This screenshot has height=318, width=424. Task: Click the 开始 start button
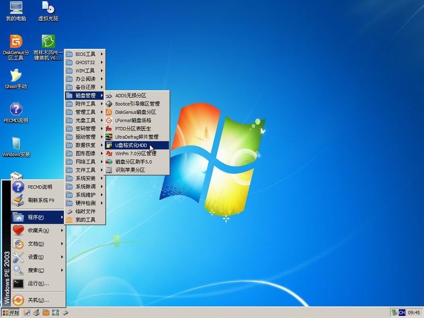11,313
